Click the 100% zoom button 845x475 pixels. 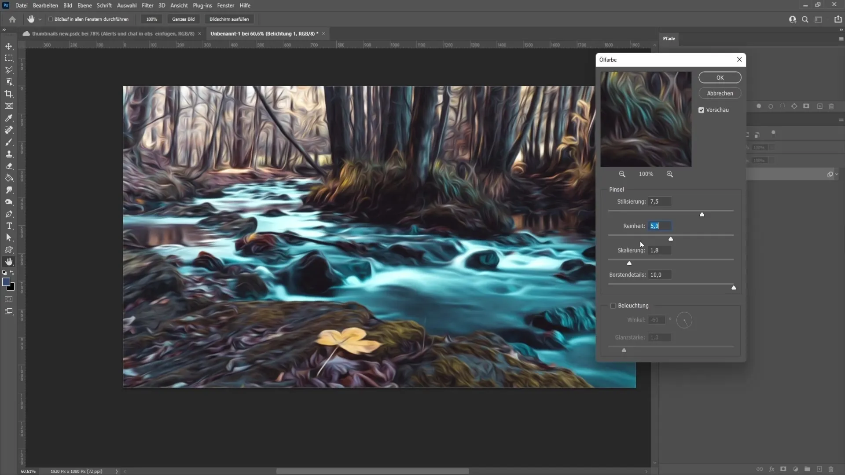click(x=151, y=19)
